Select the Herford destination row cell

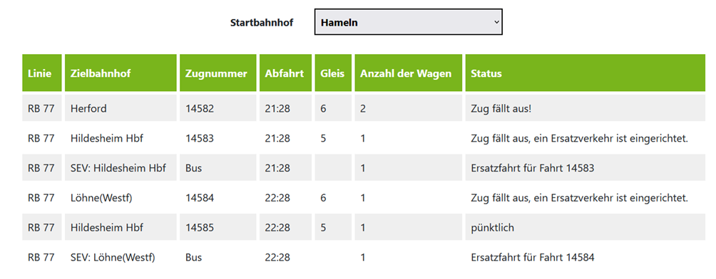click(121, 108)
